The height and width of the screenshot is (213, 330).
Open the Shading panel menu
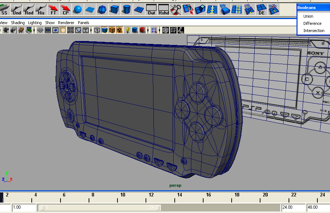pos(18,23)
